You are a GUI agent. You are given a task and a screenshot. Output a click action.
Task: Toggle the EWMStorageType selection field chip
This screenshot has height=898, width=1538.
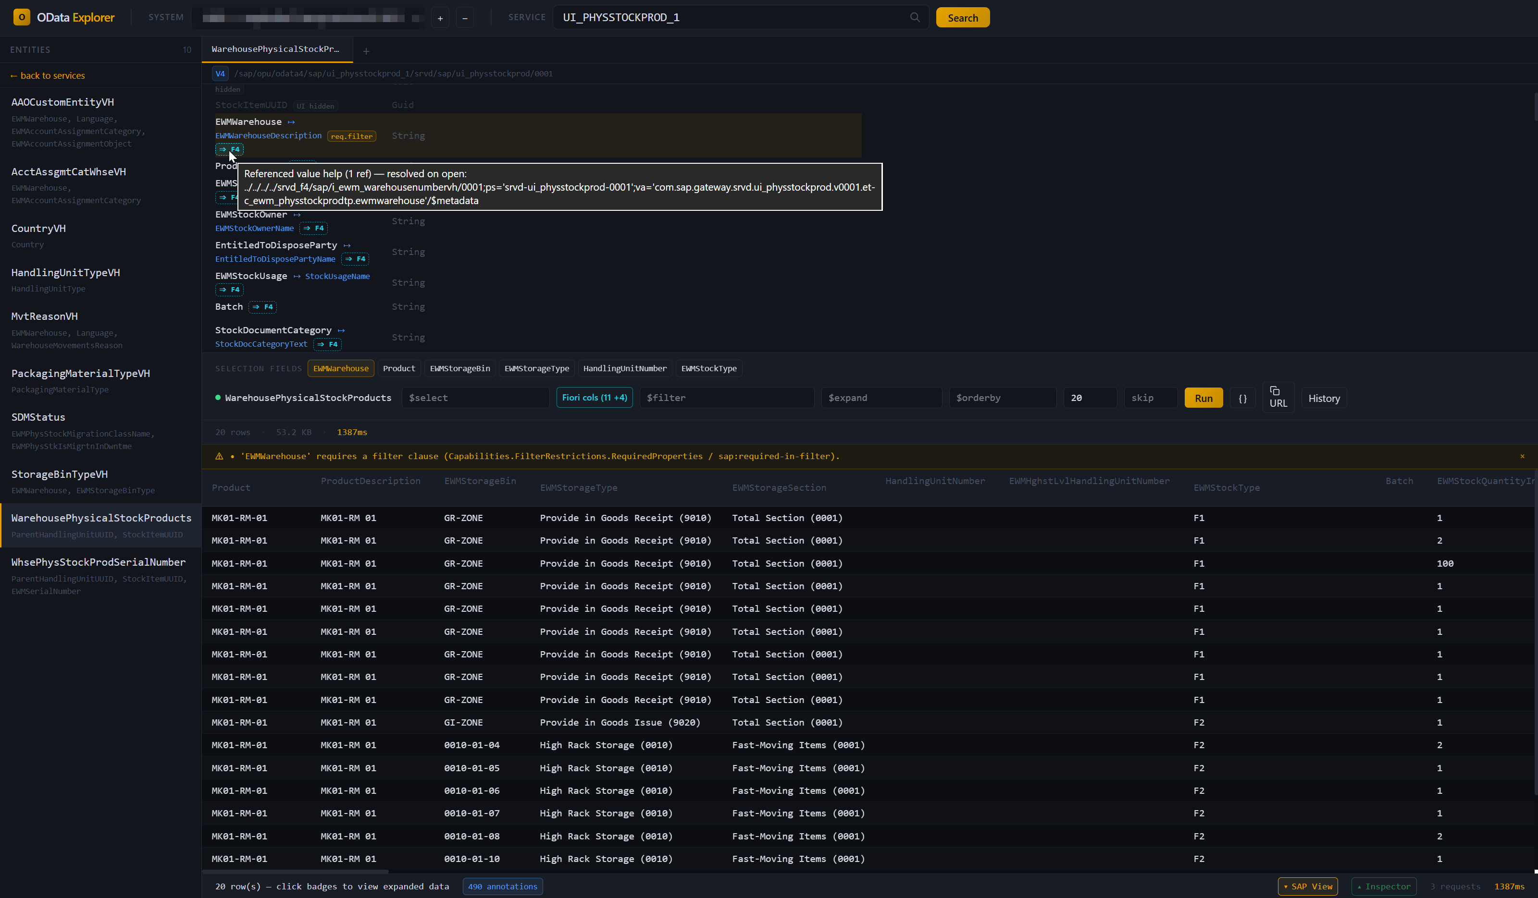(536, 368)
